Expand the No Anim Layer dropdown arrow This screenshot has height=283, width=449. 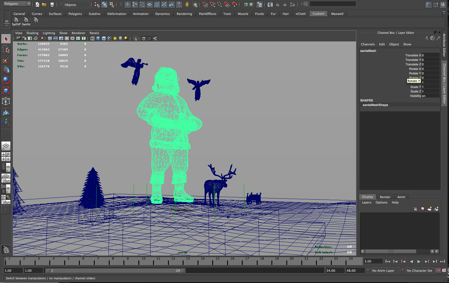368,270
